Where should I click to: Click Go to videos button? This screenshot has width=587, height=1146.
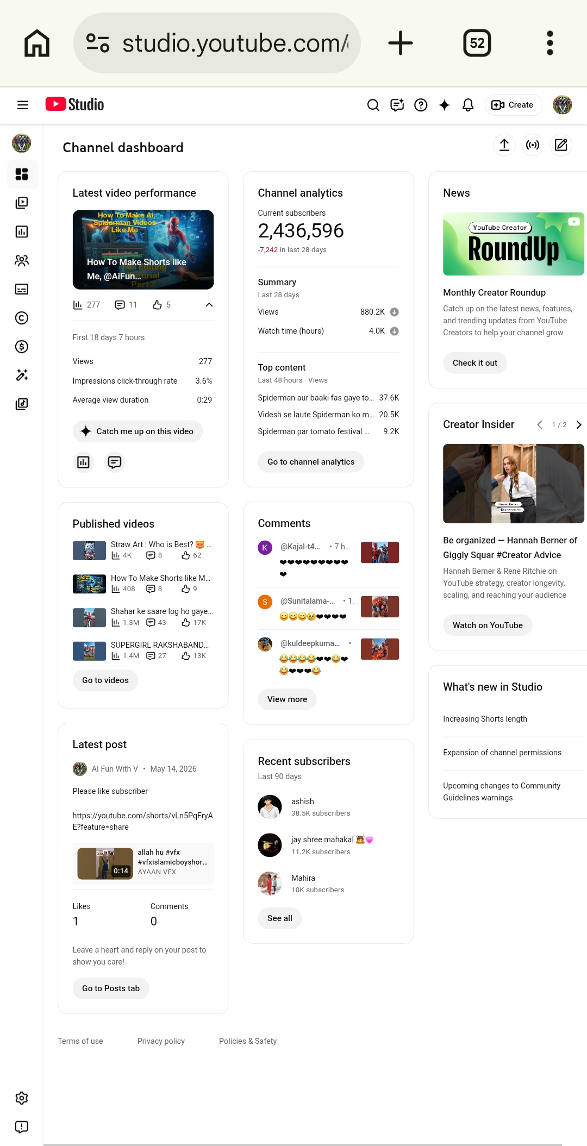(105, 680)
